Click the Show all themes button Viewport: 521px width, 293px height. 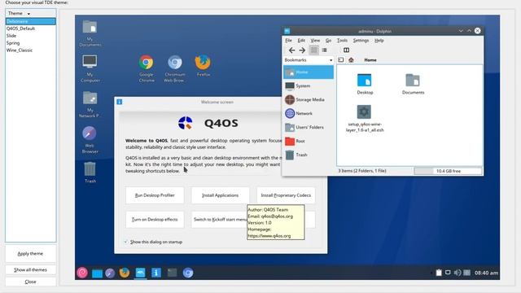(x=31, y=269)
